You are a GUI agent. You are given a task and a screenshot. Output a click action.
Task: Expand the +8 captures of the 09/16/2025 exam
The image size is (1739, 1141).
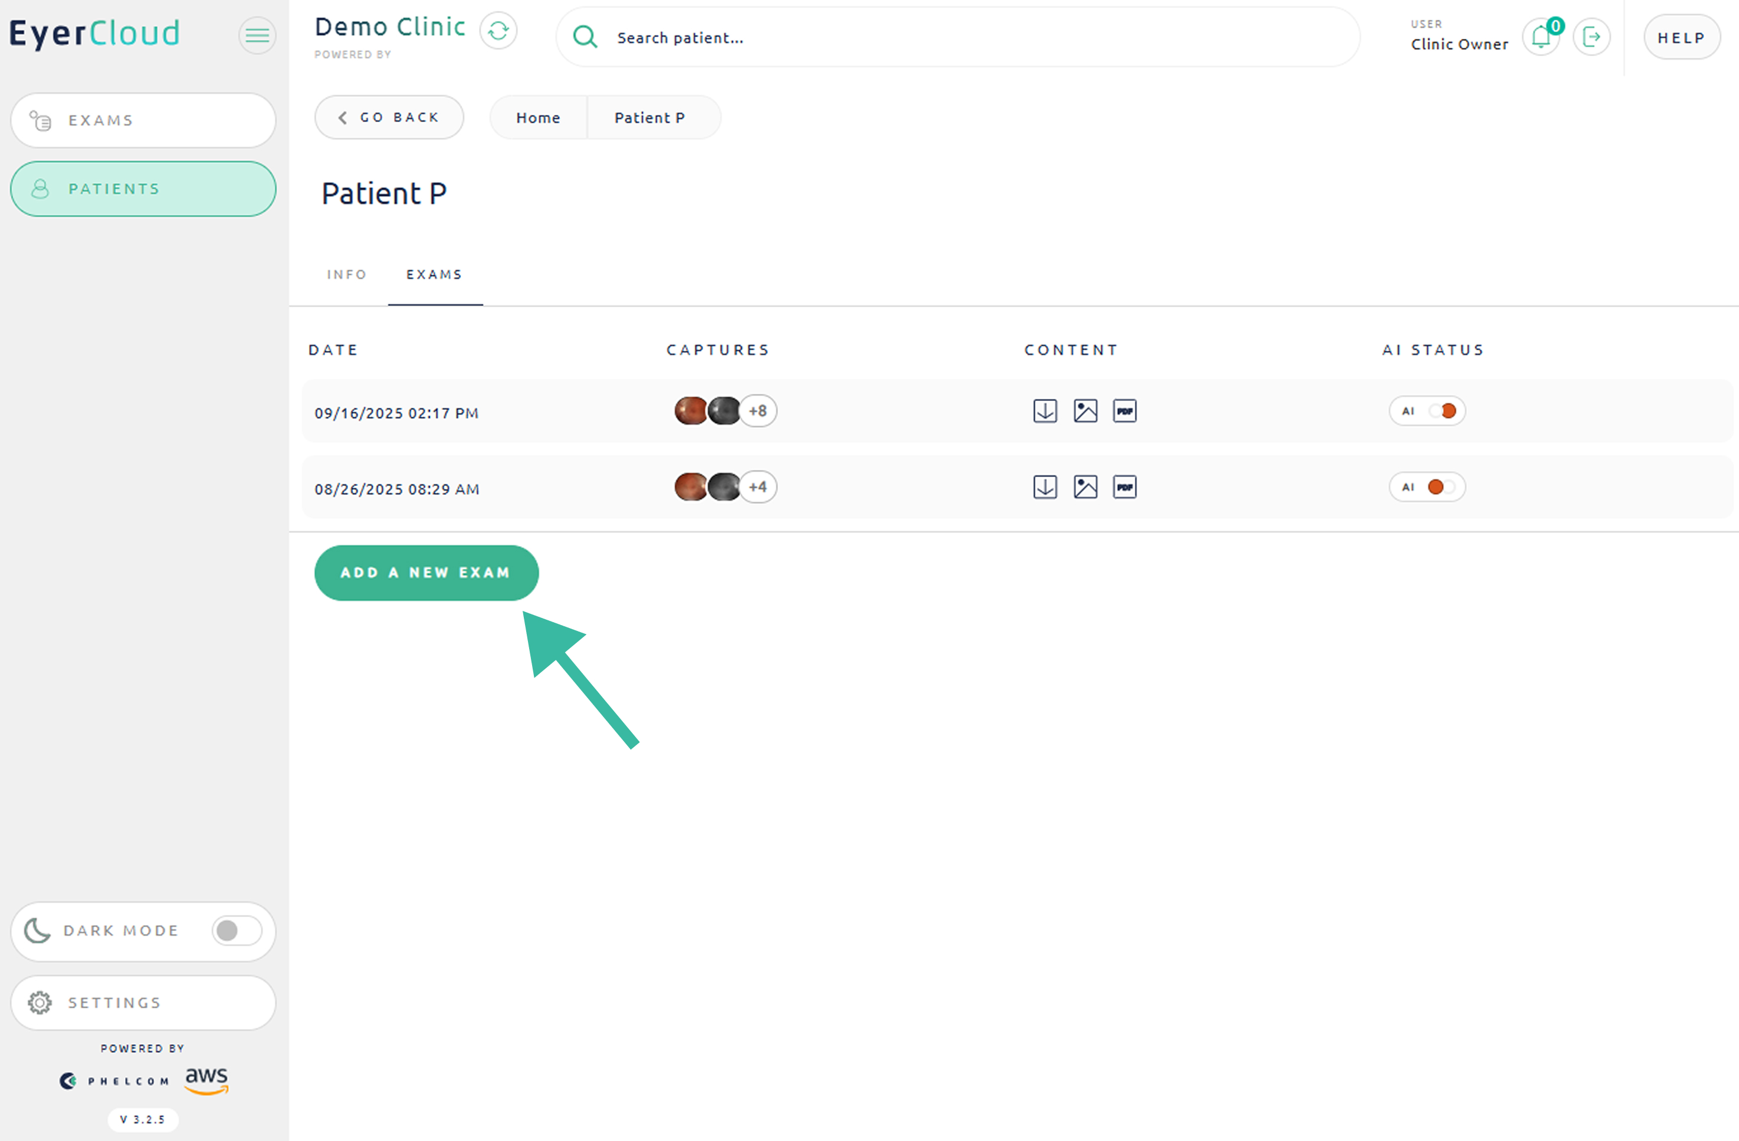coord(757,411)
